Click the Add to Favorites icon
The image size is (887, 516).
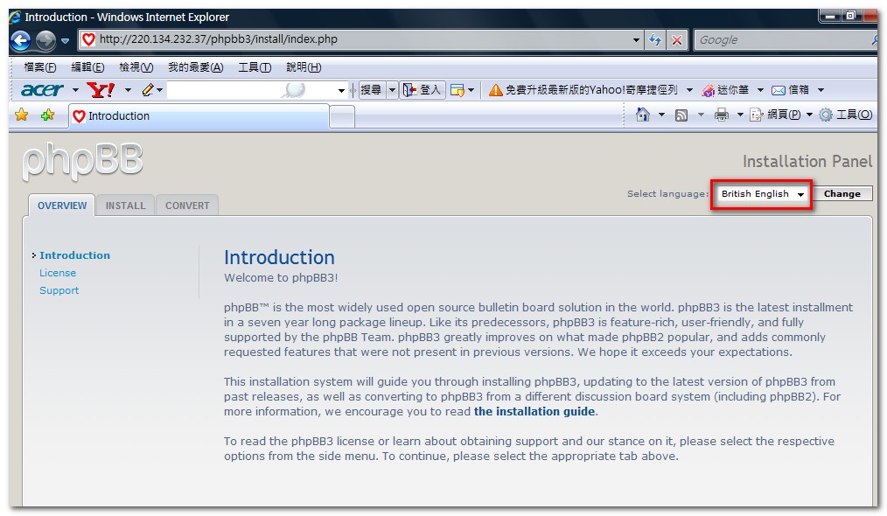pos(47,115)
